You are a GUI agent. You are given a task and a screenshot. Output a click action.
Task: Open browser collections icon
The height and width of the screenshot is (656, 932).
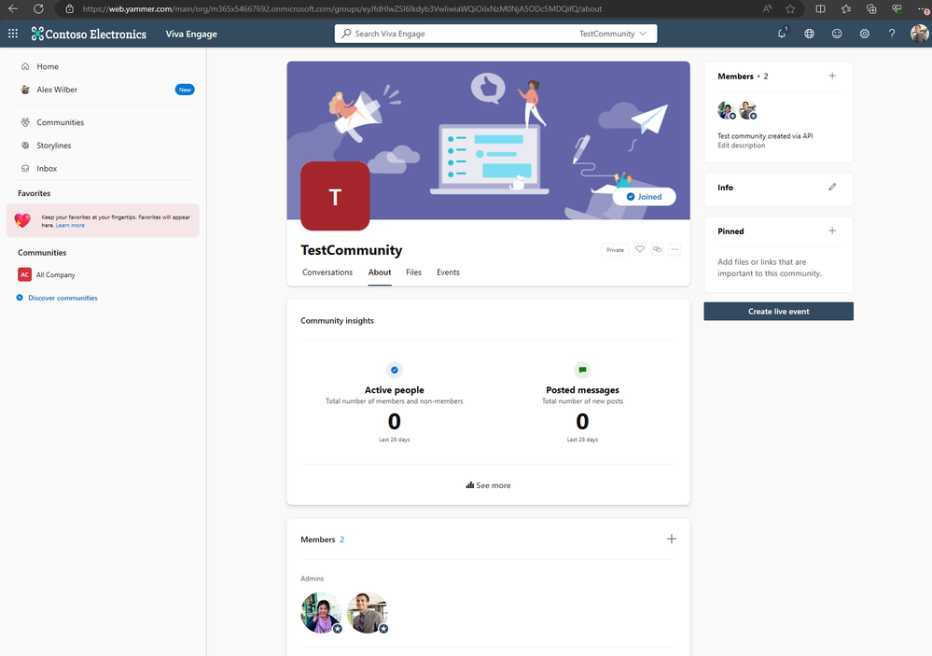pos(871,9)
